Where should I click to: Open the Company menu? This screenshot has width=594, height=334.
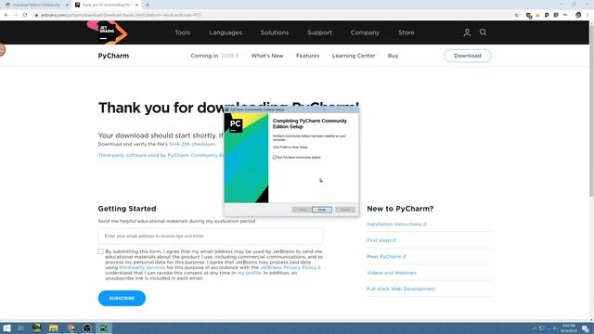point(365,32)
